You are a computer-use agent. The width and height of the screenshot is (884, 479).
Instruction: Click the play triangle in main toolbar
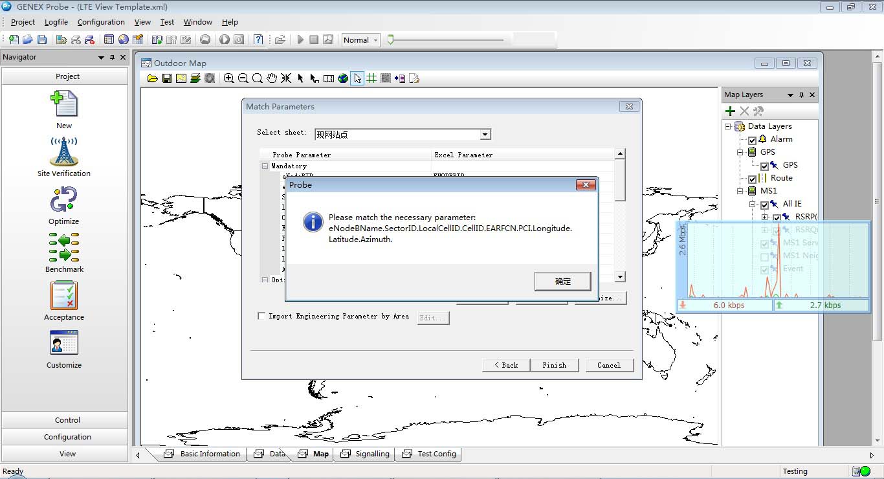point(300,40)
